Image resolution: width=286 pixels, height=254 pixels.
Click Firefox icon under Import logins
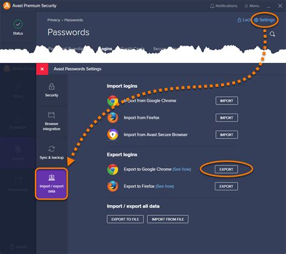(x=113, y=118)
